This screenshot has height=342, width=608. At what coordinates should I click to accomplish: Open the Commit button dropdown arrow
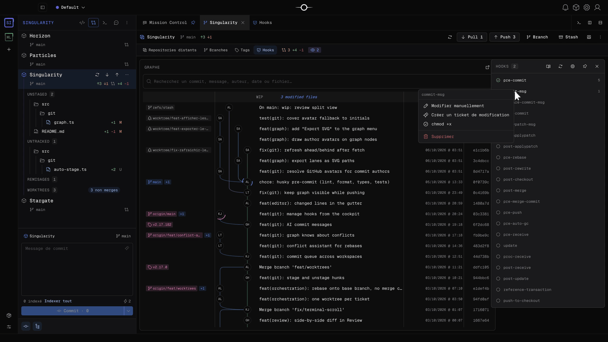(x=128, y=311)
